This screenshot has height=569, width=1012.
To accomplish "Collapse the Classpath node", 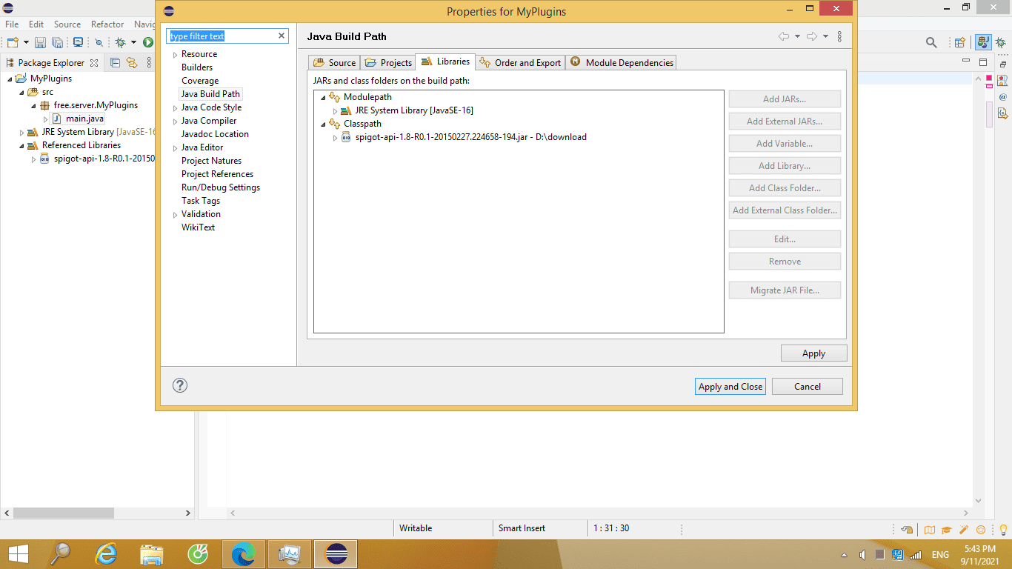I will click(323, 124).
